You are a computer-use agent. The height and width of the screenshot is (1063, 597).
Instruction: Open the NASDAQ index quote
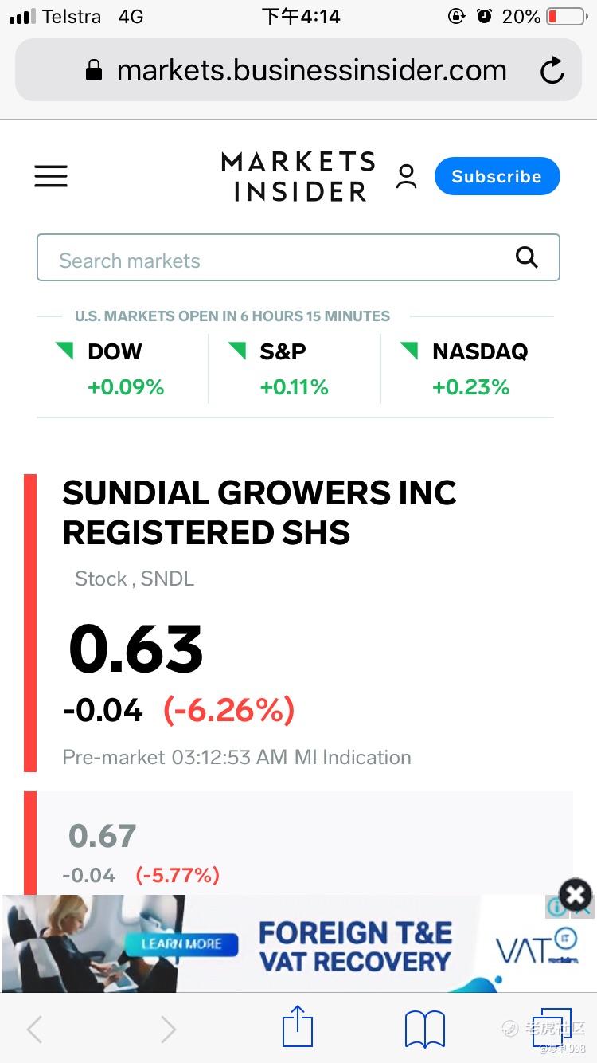(471, 369)
